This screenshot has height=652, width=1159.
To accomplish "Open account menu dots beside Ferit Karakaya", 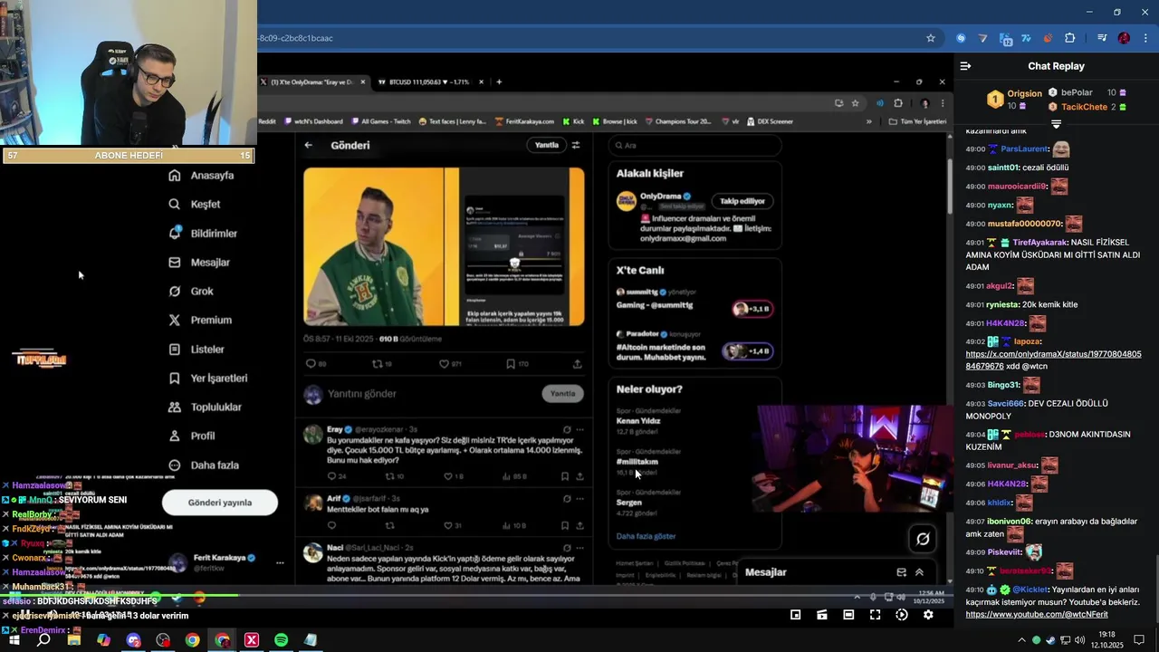I will pyautogui.click(x=280, y=562).
